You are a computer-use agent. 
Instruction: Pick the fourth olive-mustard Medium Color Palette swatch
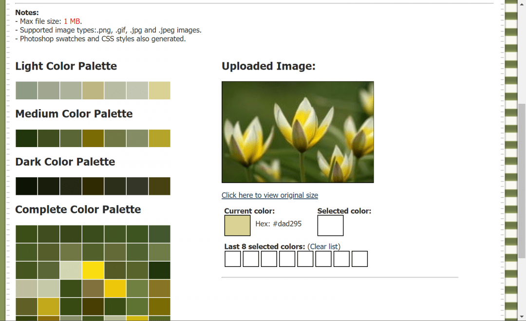pyautogui.click(x=93, y=138)
